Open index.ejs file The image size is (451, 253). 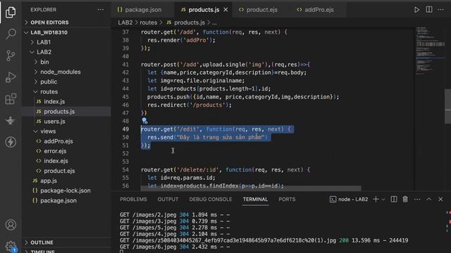pos(66,161)
